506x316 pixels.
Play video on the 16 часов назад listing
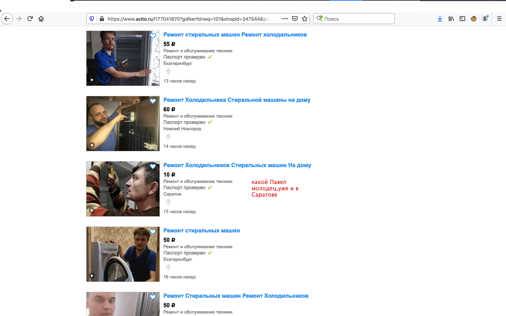pyautogui.click(x=92, y=276)
